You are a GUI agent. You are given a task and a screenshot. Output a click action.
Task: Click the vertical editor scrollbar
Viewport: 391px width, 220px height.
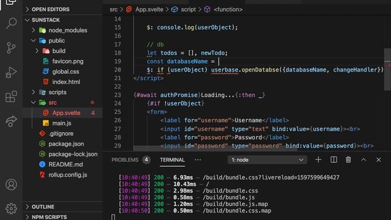(387, 69)
